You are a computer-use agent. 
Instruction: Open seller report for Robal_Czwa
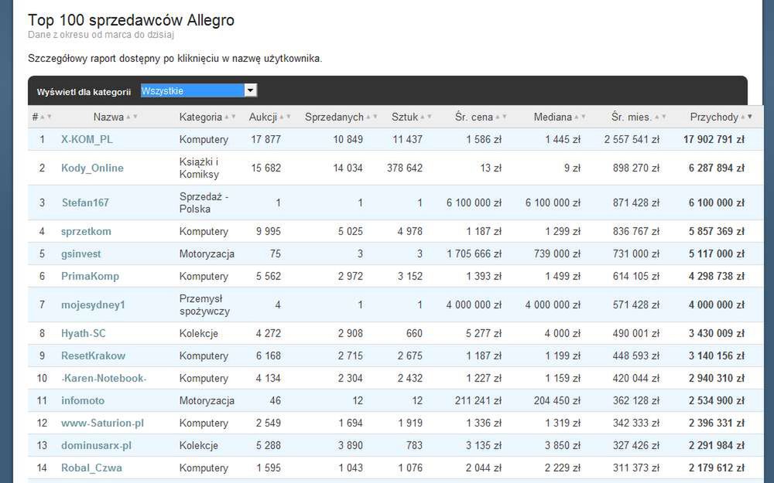[x=92, y=468]
